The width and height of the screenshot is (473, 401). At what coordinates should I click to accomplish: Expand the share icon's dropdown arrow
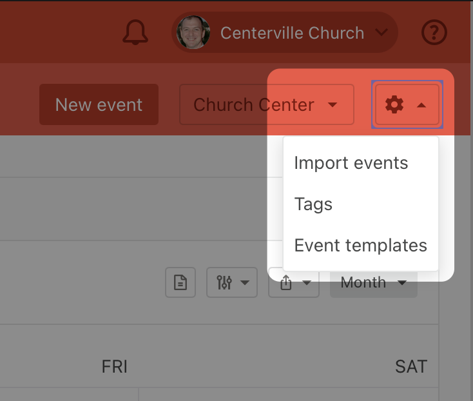click(x=307, y=283)
